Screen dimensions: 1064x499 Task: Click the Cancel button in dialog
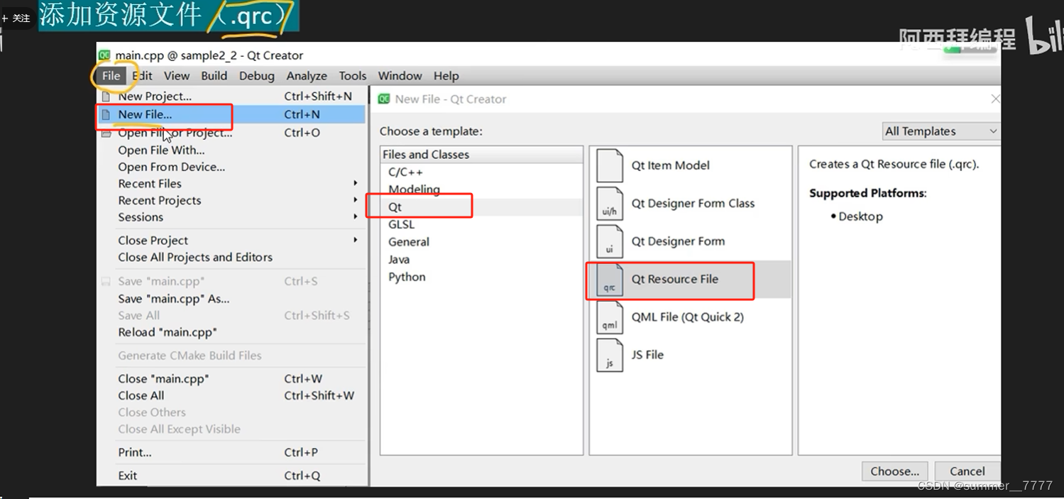(967, 471)
